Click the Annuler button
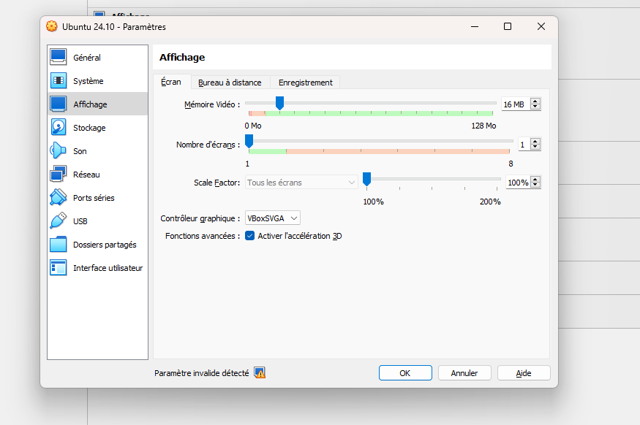Image resolution: width=640 pixels, height=425 pixels. coord(464,373)
